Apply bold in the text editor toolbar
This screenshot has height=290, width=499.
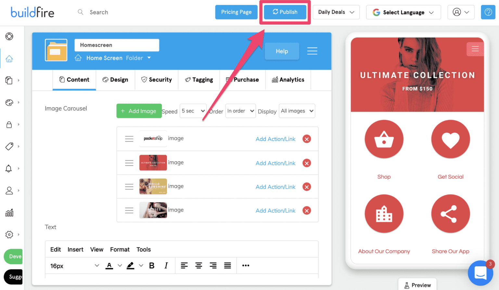[152, 265]
